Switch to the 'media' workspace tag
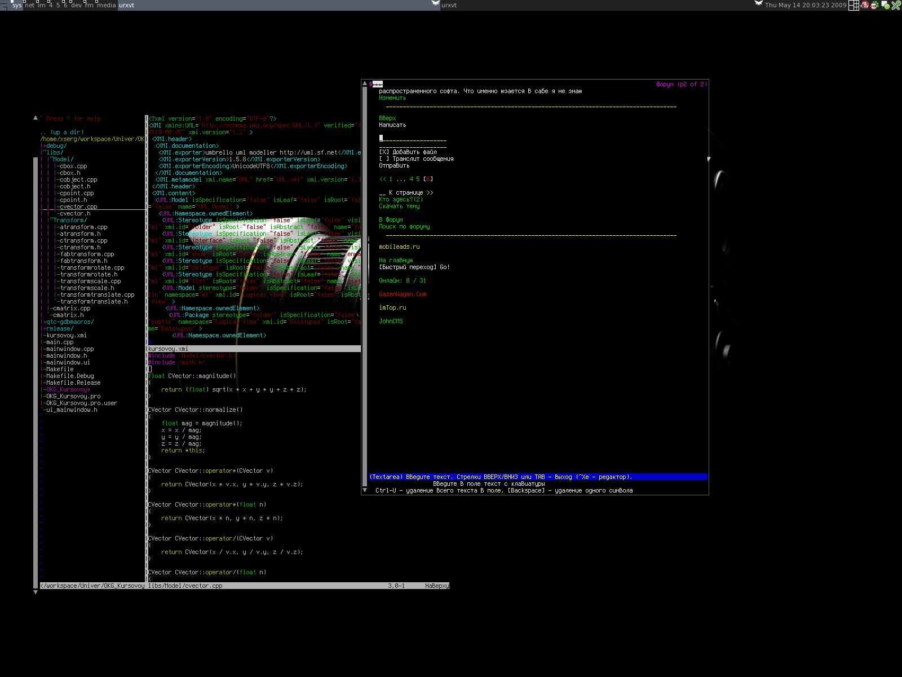 [106, 5]
